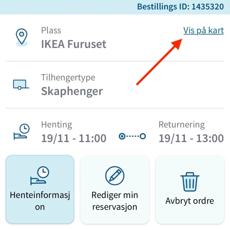
Task: Click the dotted route icon between times
Action: coord(132,136)
